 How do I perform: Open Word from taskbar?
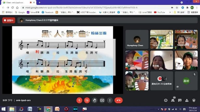tap(30, 109)
